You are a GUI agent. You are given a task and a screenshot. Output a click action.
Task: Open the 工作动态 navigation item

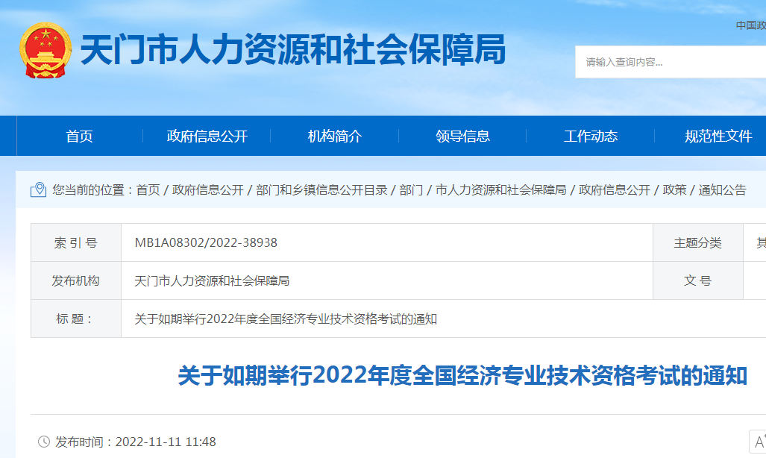click(591, 136)
